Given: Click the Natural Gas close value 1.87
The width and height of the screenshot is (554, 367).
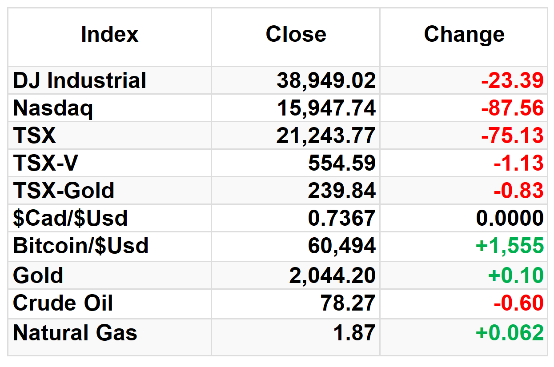Looking at the screenshot, I should [x=354, y=333].
